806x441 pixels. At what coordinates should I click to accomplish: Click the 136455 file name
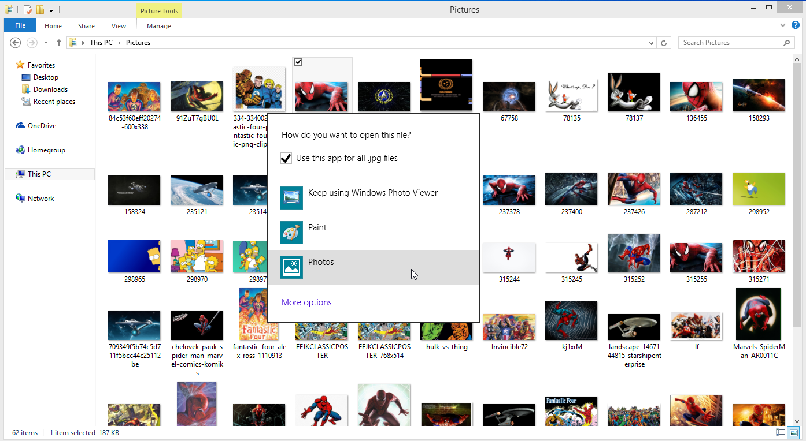point(696,118)
